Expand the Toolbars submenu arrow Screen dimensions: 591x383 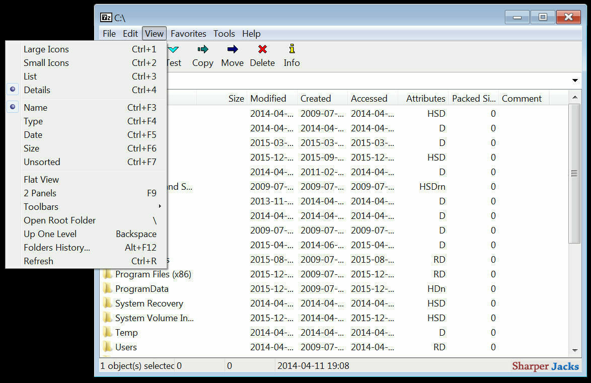coord(160,206)
